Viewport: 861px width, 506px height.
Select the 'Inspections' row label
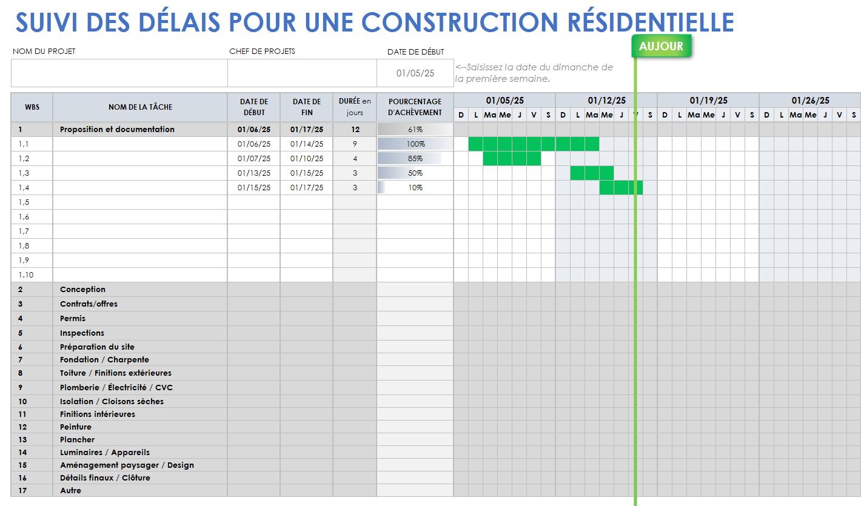click(82, 333)
